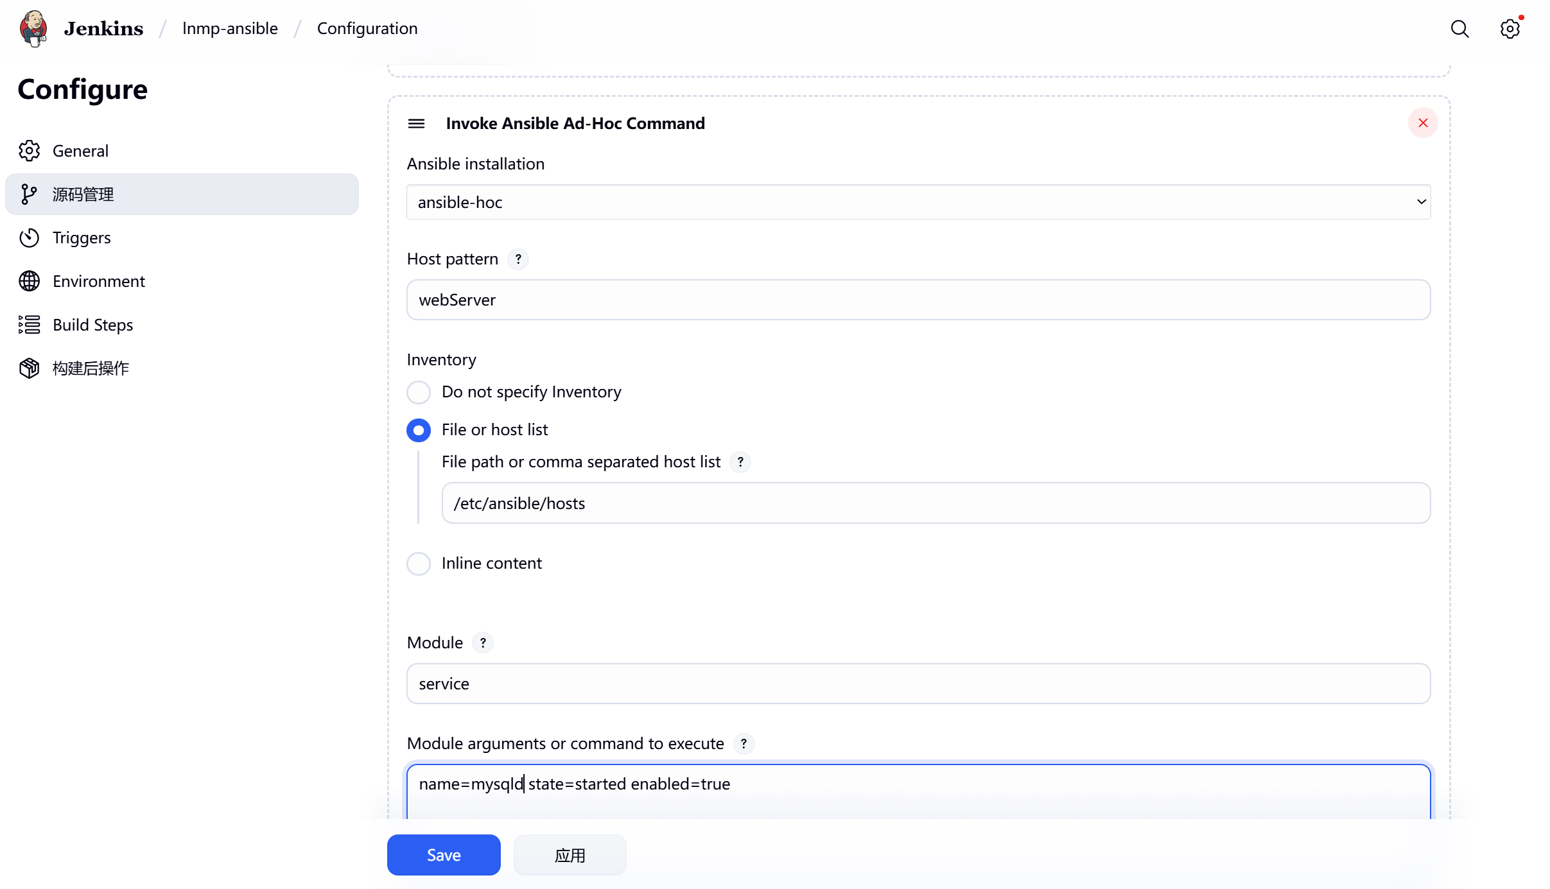This screenshot has height=889, width=1550.
Task: Go to Build Steps section
Action: pyautogui.click(x=92, y=325)
